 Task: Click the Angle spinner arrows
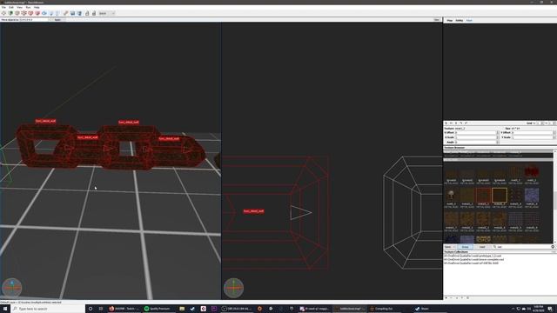click(x=498, y=143)
